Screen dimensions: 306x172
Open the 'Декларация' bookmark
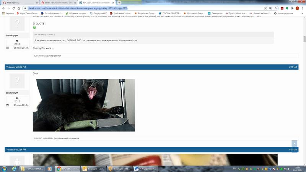click(215, 13)
